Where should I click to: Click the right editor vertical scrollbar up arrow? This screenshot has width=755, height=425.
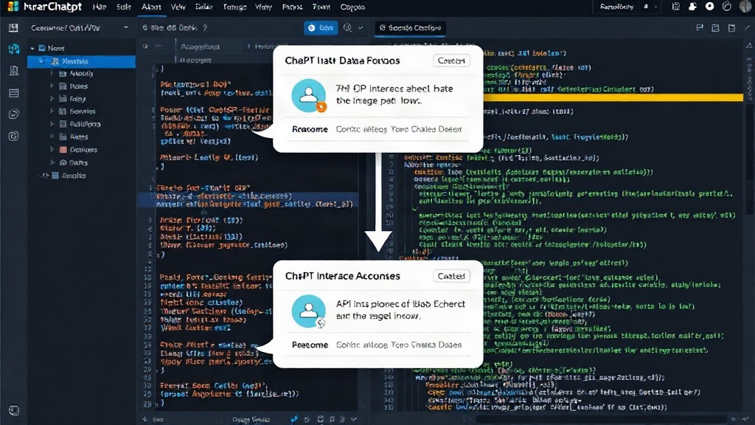tap(749, 45)
